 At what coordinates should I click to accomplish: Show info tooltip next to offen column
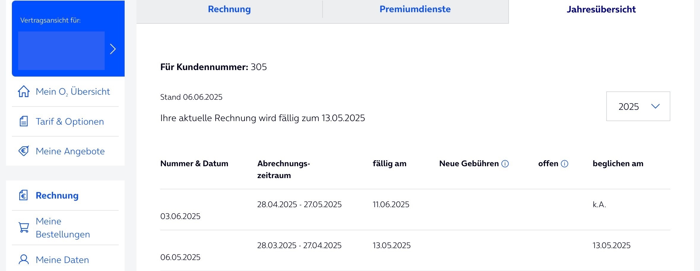pos(565,164)
